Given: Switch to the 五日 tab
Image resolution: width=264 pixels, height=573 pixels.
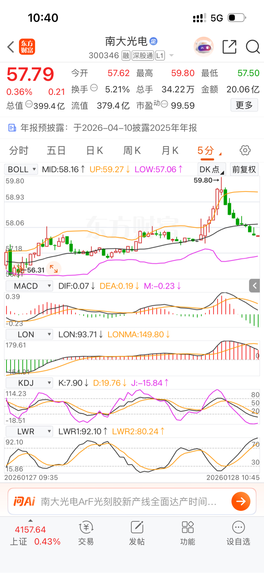Looking at the screenshot, I should tap(56, 151).
